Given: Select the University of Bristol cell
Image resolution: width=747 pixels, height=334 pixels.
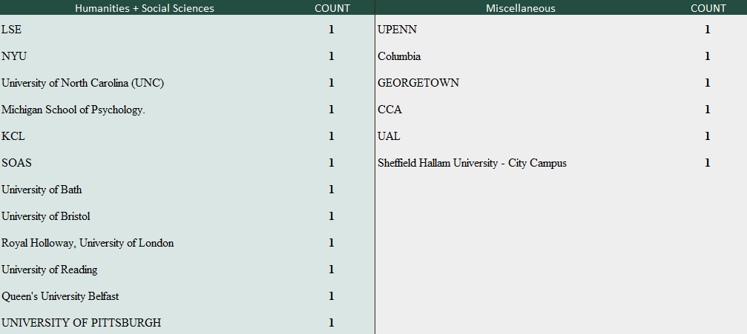Looking at the screenshot, I should point(46,216).
